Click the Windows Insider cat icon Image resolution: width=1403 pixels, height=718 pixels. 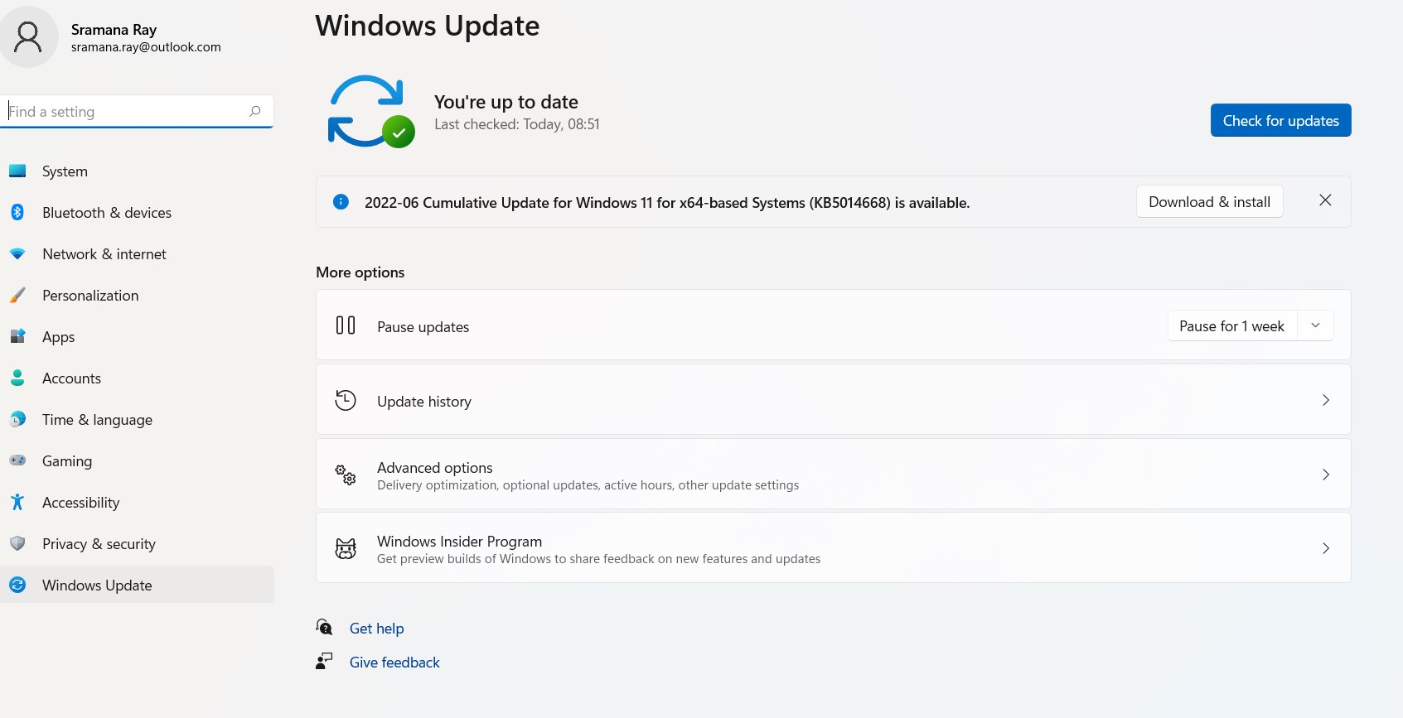[x=346, y=548]
